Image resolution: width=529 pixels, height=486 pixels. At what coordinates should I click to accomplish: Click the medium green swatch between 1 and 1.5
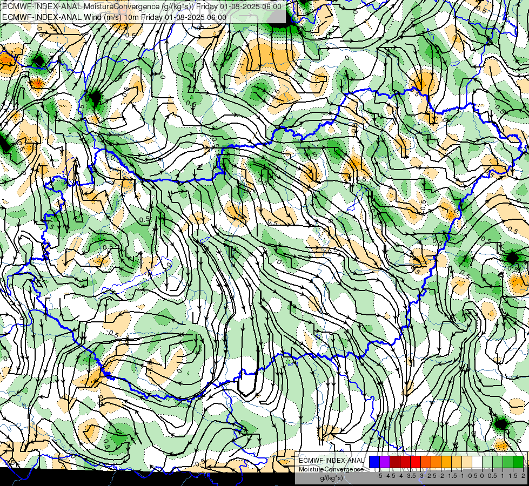508,462
